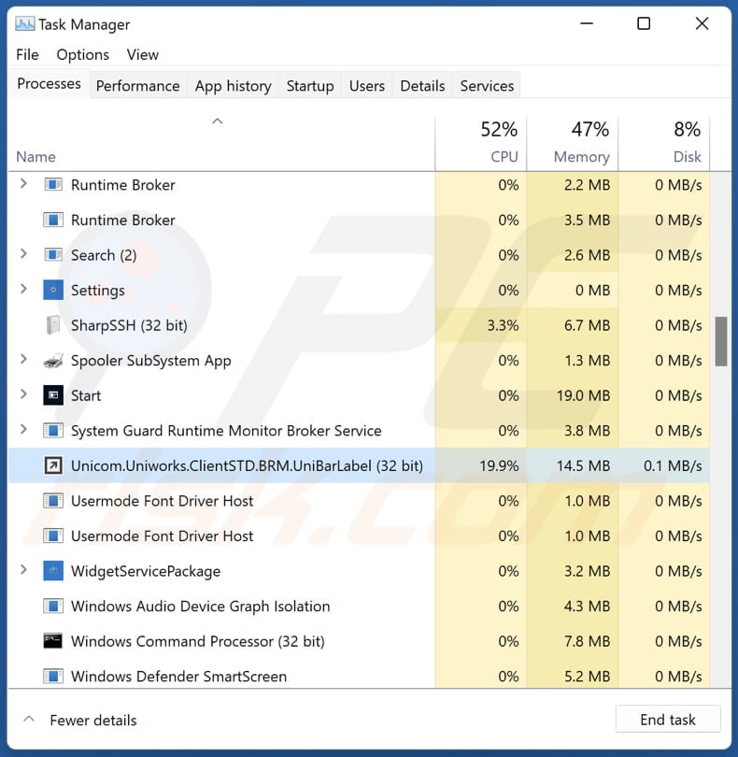Expand the first Runtime Broker row
The image size is (738, 757).
tap(23, 184)
